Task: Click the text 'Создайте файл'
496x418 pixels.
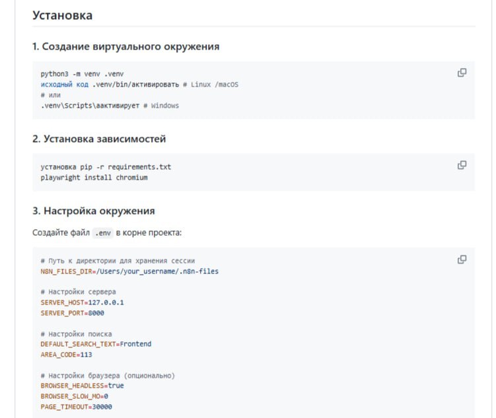Action: [61, 232]
